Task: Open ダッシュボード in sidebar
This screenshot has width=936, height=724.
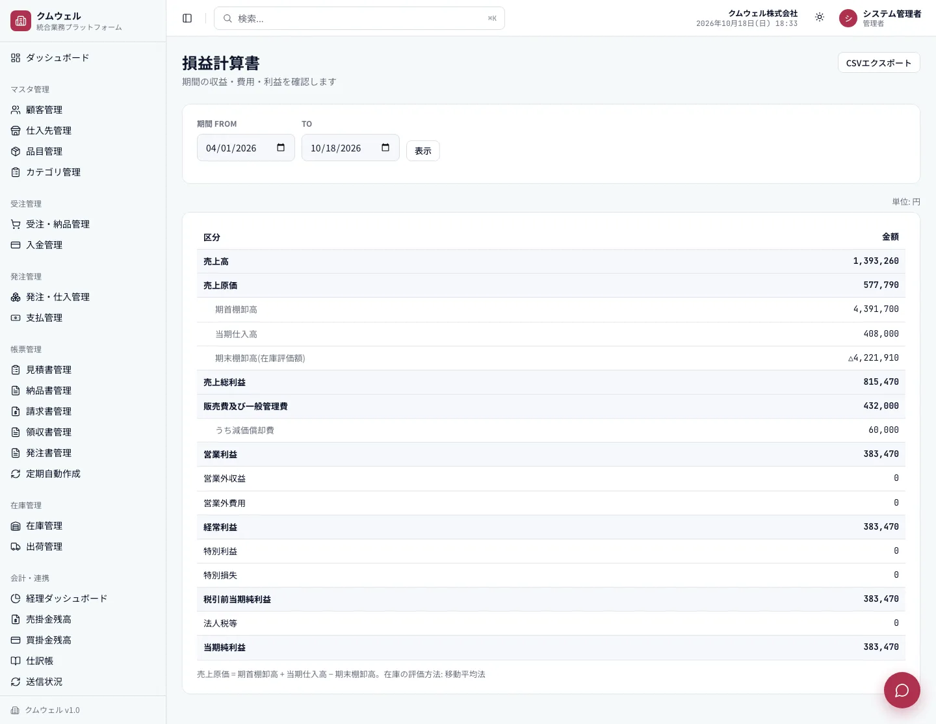Action: (x=83, y=58)
